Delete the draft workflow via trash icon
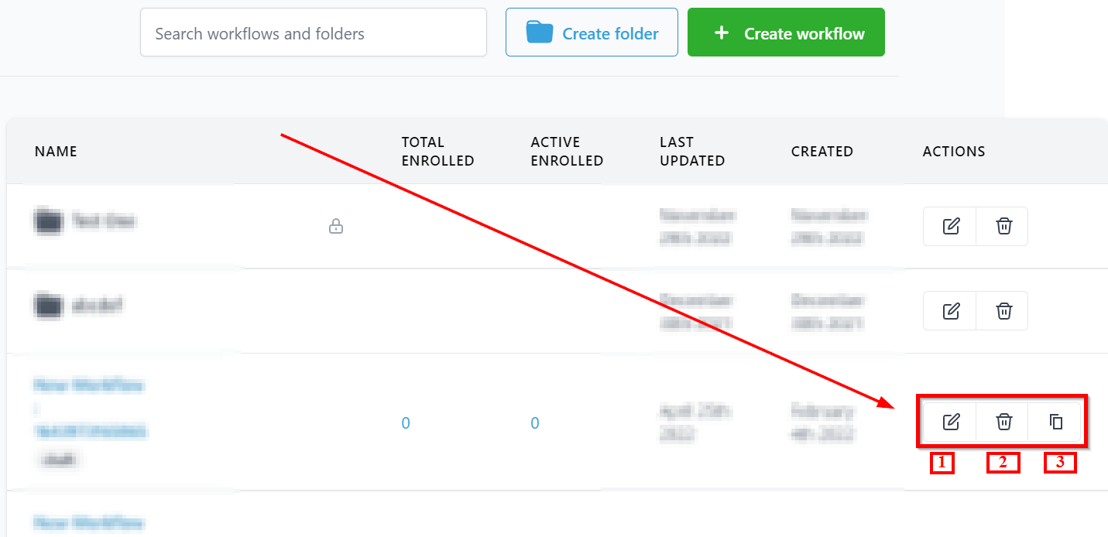 [x=1003, y=422]
